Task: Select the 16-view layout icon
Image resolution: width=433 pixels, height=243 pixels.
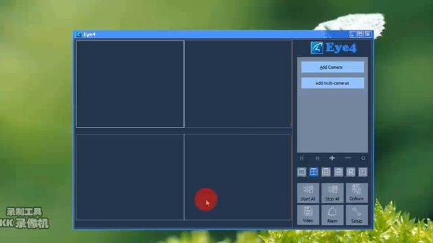Action: click(338, 172)
